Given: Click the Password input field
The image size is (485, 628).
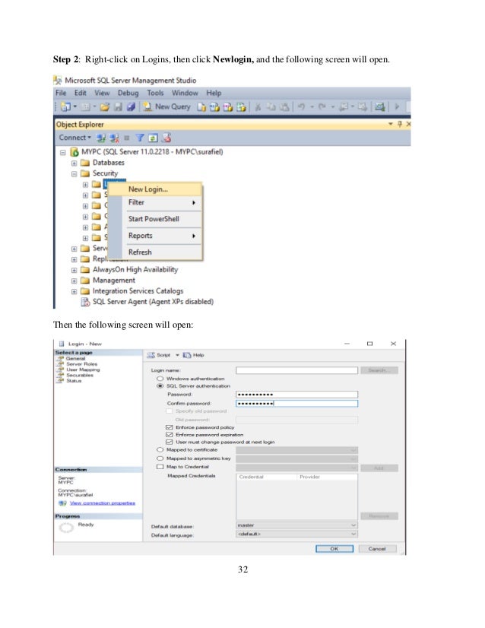Looking at the screenshot, I should tap(296, 395).
